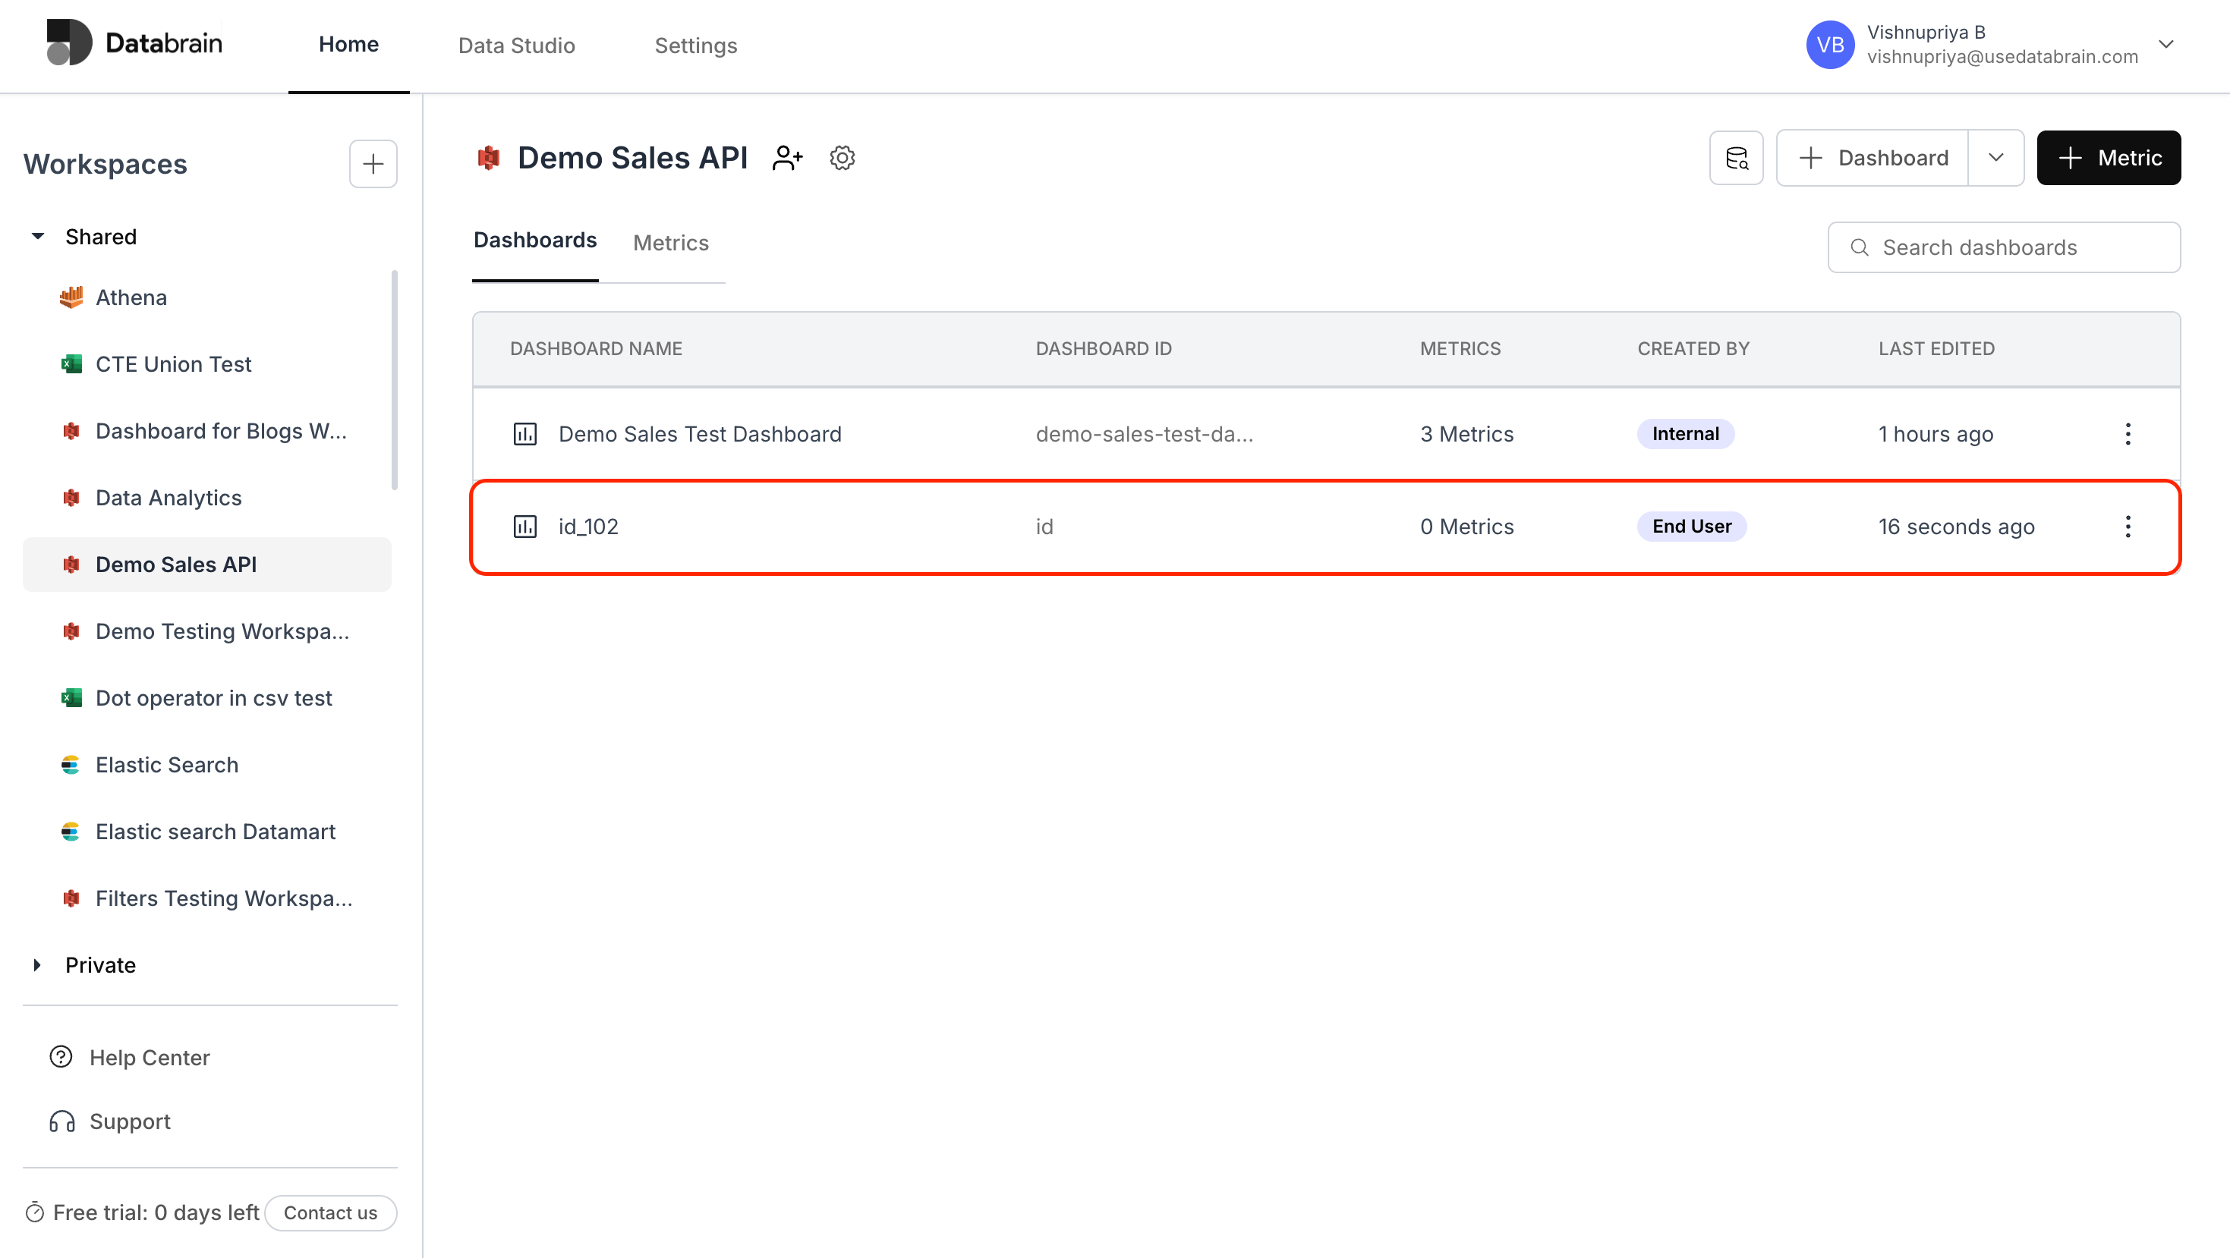This screenshot has width=2230, height=1258.
Task: Click the CTE Union Test spreadsheet icon
Action: (71, 364)
